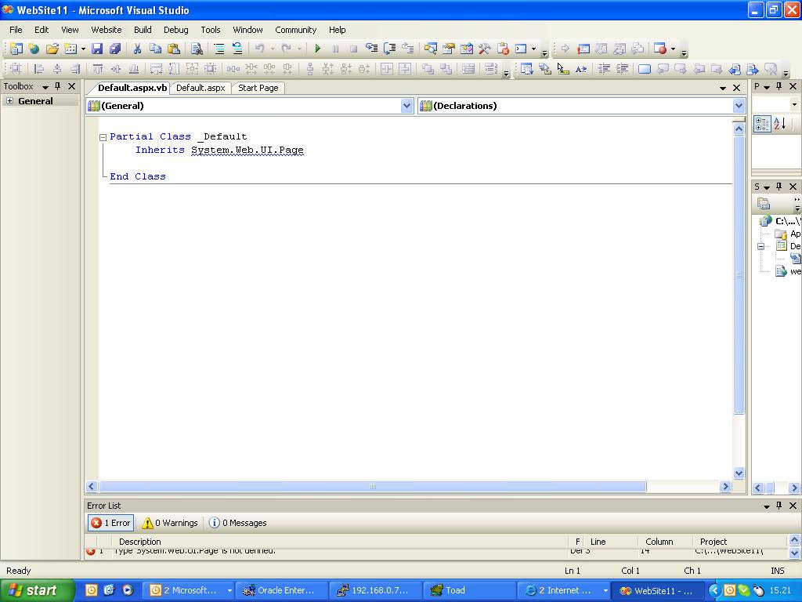Start debugging with the green play icon
This screenshot has height=602, width=802.
pyautogui.click(x=318, y=49)
